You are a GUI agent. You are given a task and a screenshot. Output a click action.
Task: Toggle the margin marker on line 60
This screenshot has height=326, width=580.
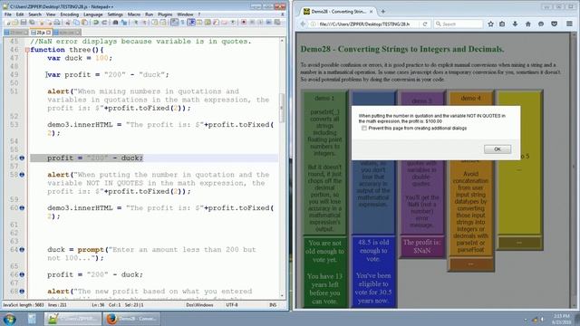pos(22,208)
